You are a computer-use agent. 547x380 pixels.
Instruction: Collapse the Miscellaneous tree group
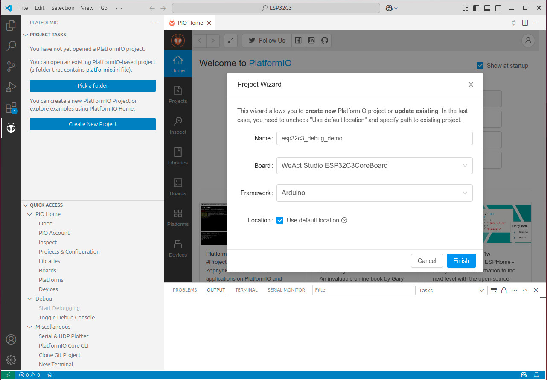tap(30, 327)
